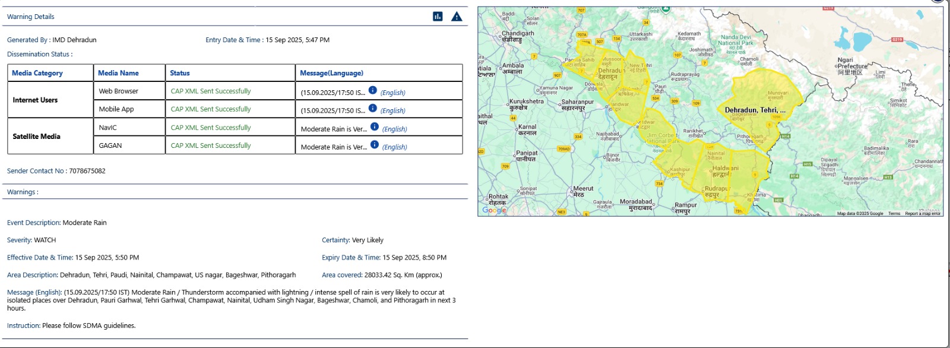This screenshot has width=950, height=348.
Task: Select the Internet Users category cell
Action: tap(50, 100)
